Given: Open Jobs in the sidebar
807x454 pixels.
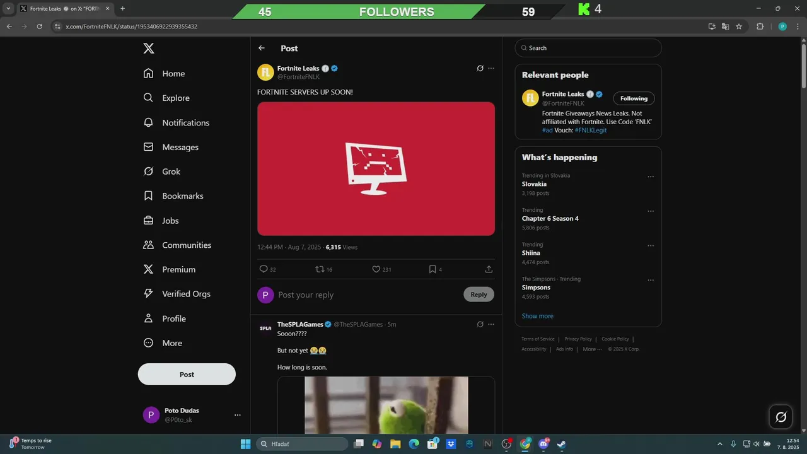Looking at the screenshot, I should coord(161,221).
